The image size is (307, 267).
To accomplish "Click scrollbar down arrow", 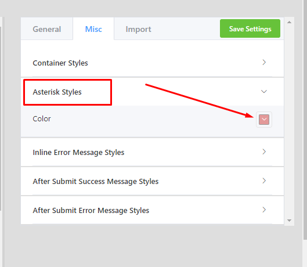I will tap(289, 221).
